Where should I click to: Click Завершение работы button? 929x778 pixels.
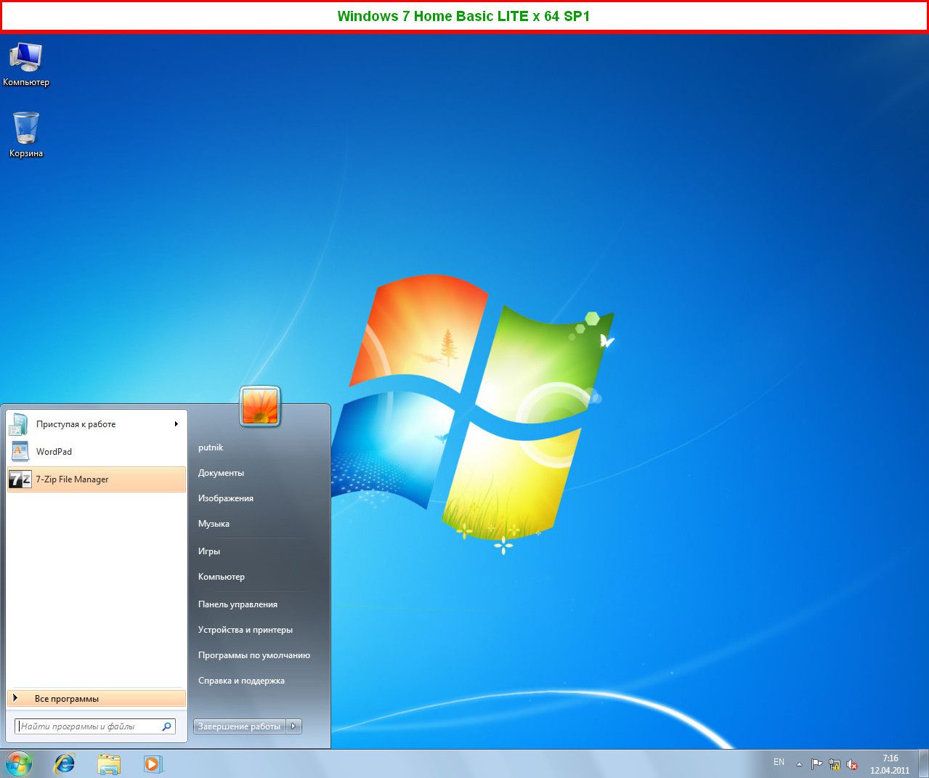[240, 726]
